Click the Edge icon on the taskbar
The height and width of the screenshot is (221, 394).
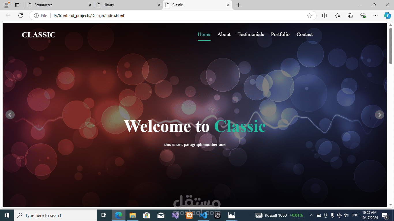click(118, 215)
